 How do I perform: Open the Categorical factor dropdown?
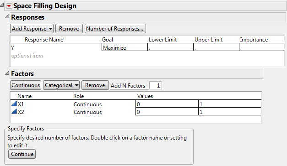coord(61,85)
